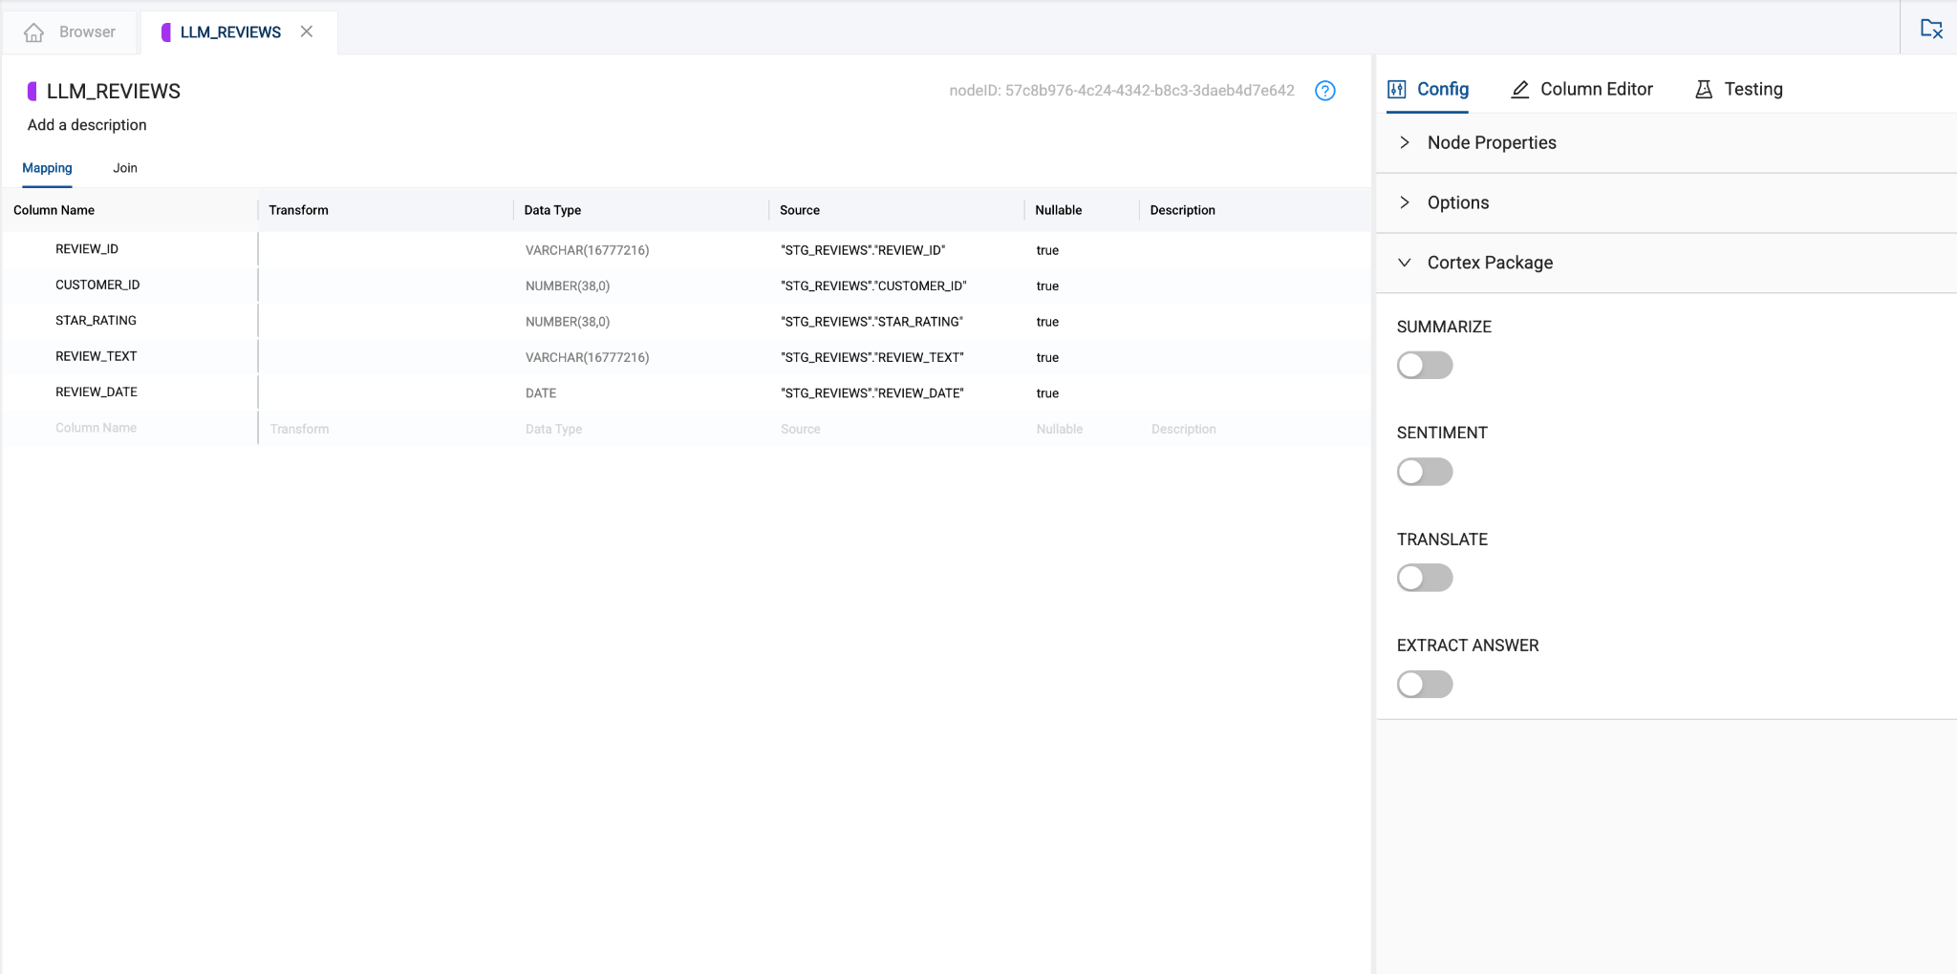Click the empty Data Type placeholder field
Screen dimensions: 1957x974
(x=553, y=430)
